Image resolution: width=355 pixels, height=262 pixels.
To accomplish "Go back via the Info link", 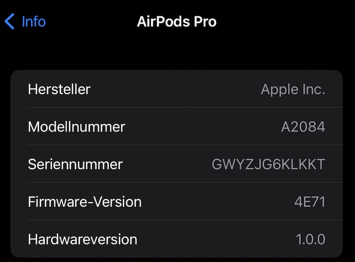I will click(x=33, y=21).
